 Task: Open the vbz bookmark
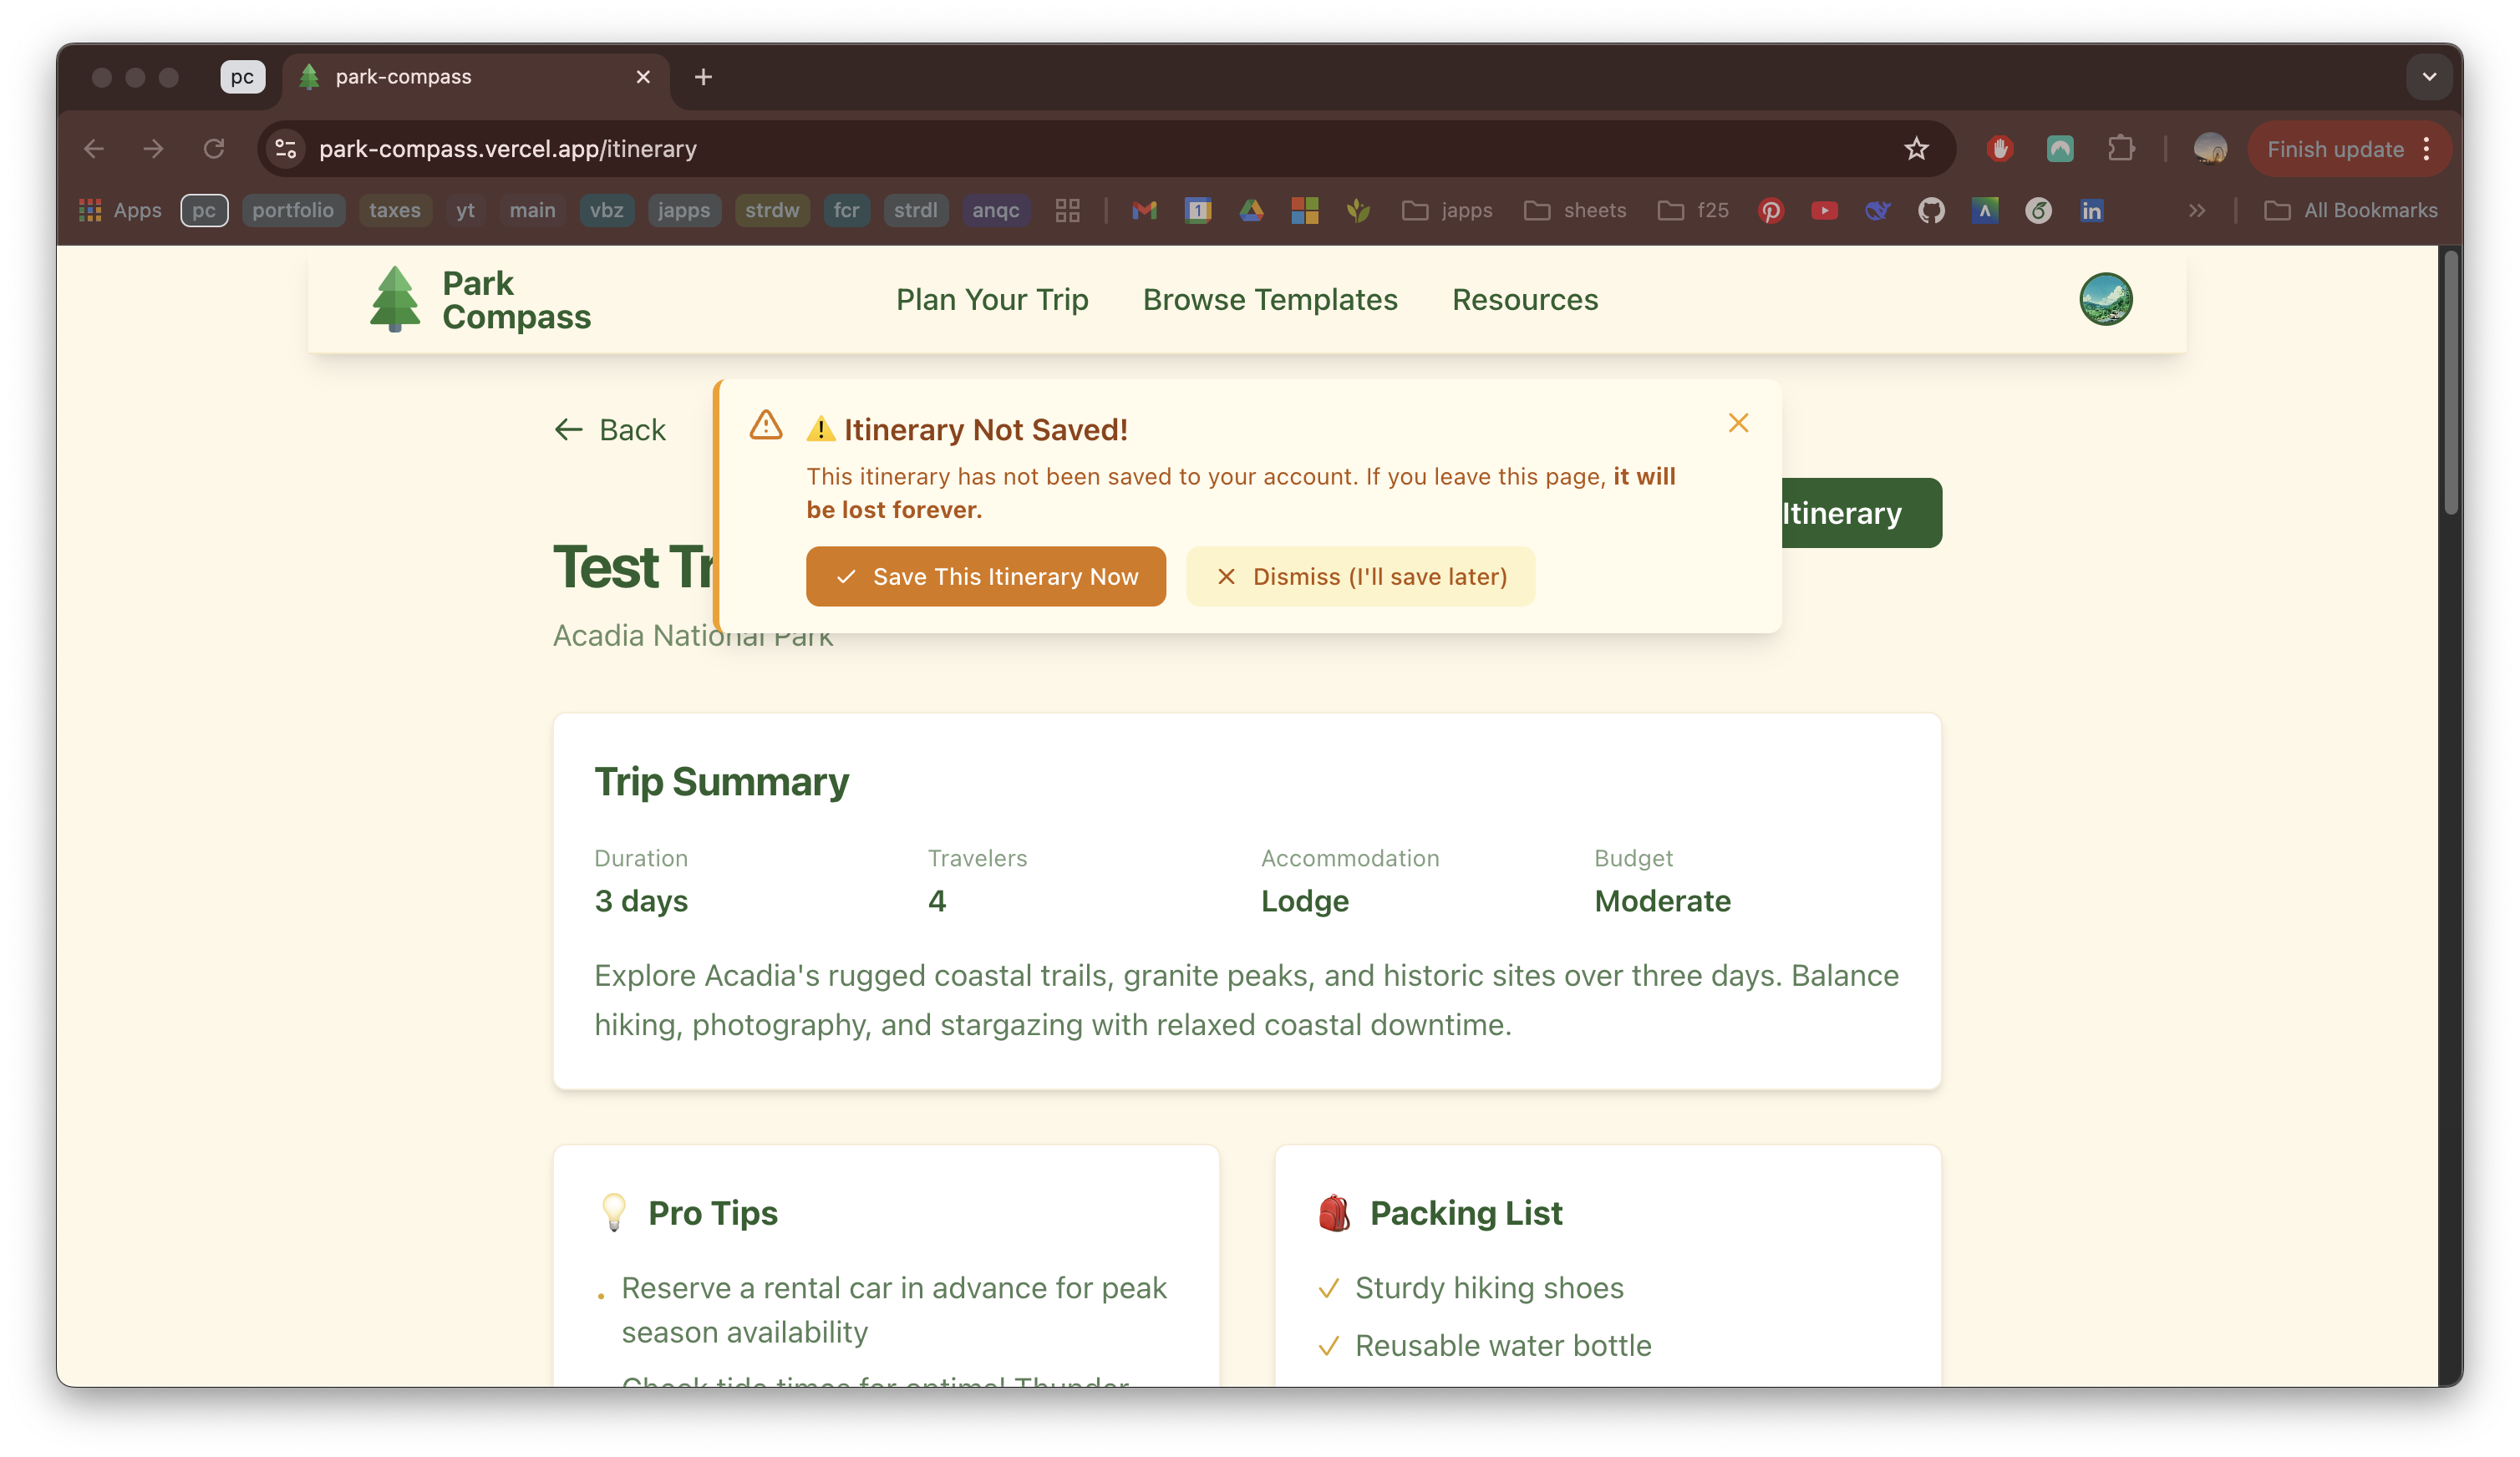click(606, 210)
